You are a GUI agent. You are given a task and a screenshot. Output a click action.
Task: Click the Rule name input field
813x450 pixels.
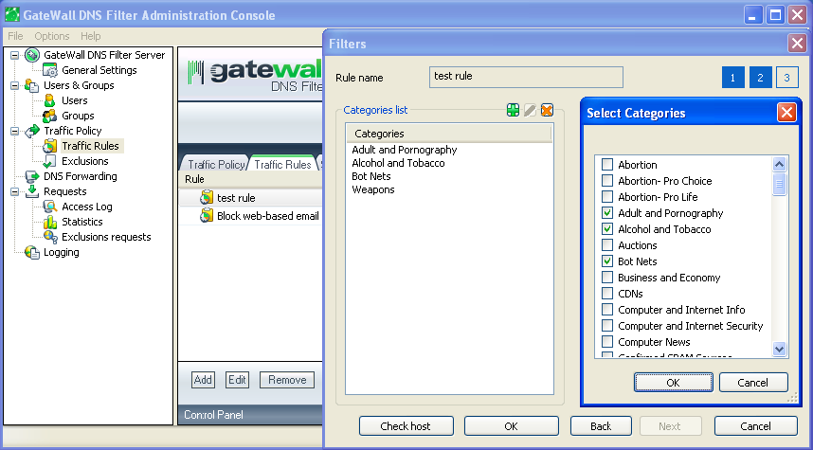point(526,78)
